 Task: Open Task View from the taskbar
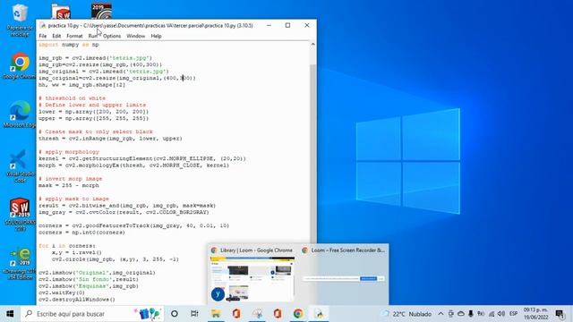pos(194,314)
